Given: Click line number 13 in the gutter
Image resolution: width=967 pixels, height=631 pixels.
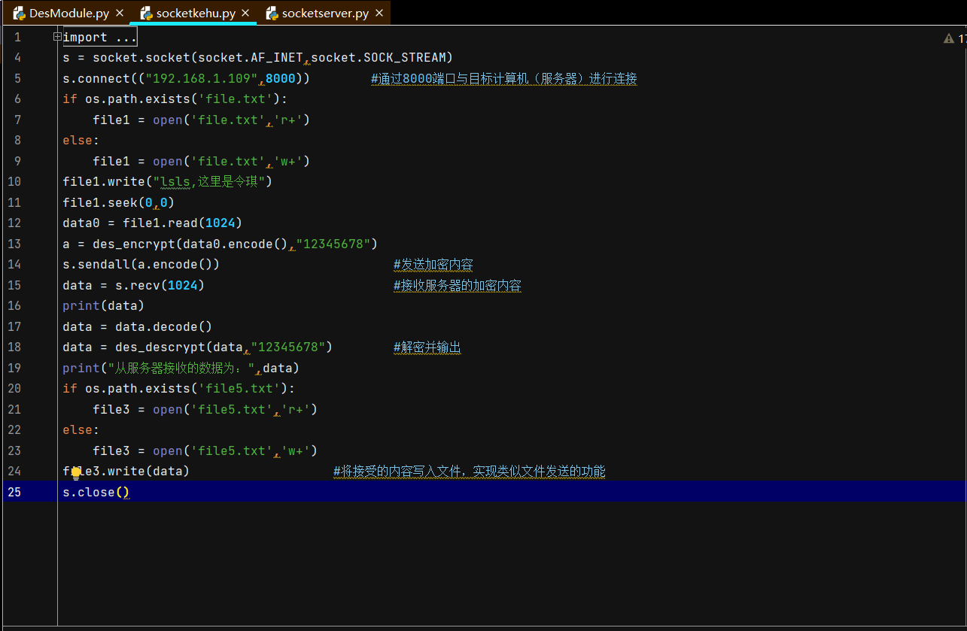Looking at the screenshot, I should tap(17, 244).
